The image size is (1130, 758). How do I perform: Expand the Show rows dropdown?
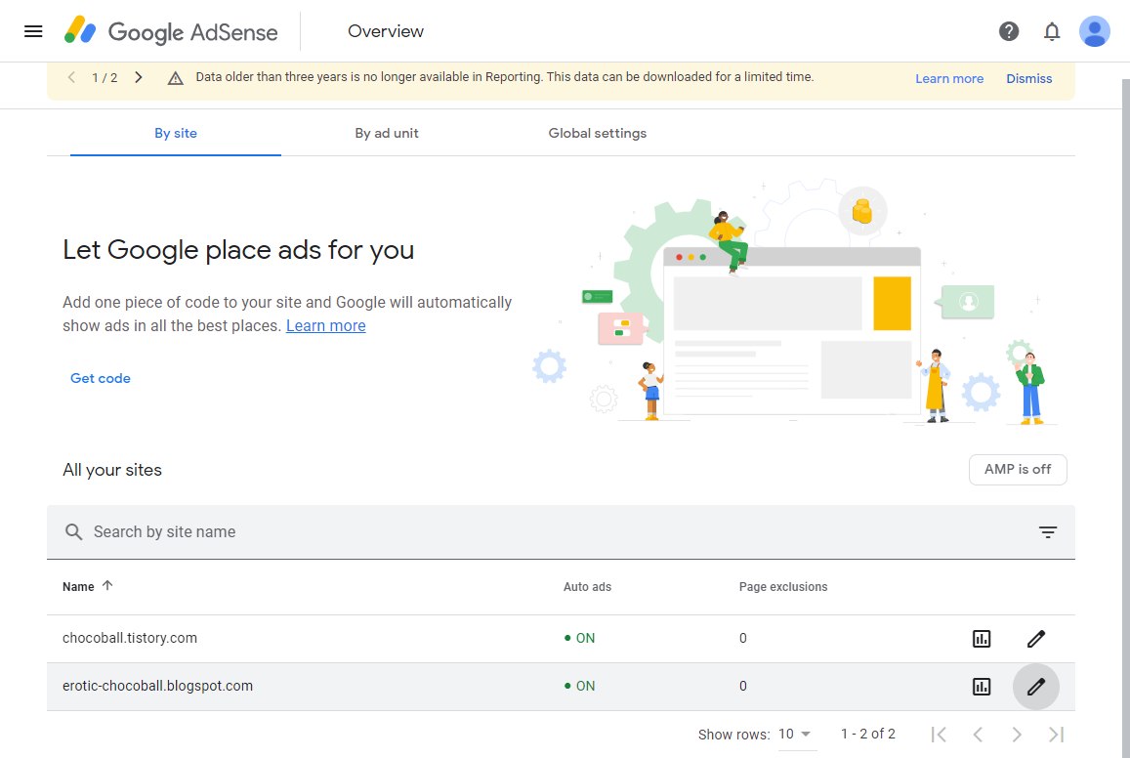(796, 735)
